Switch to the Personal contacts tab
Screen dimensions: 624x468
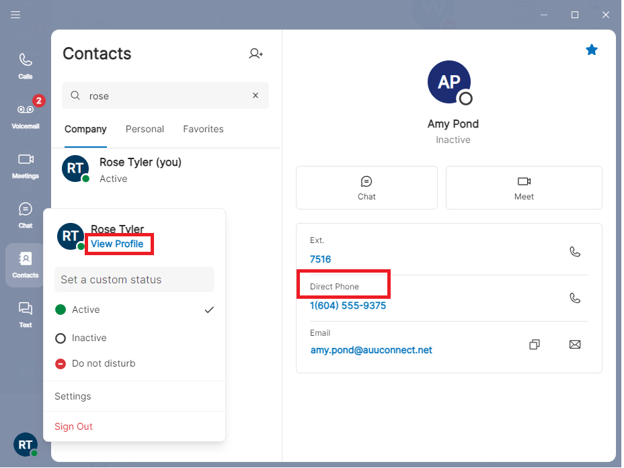[145, 129]
